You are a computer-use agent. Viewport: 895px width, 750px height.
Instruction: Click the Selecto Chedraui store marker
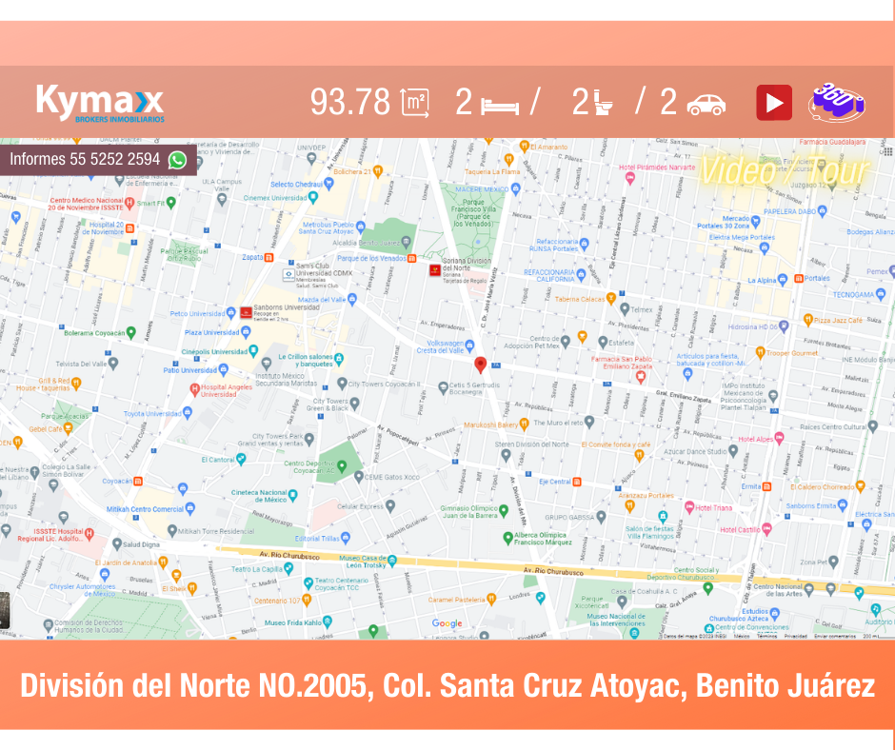tap(328, 184)
